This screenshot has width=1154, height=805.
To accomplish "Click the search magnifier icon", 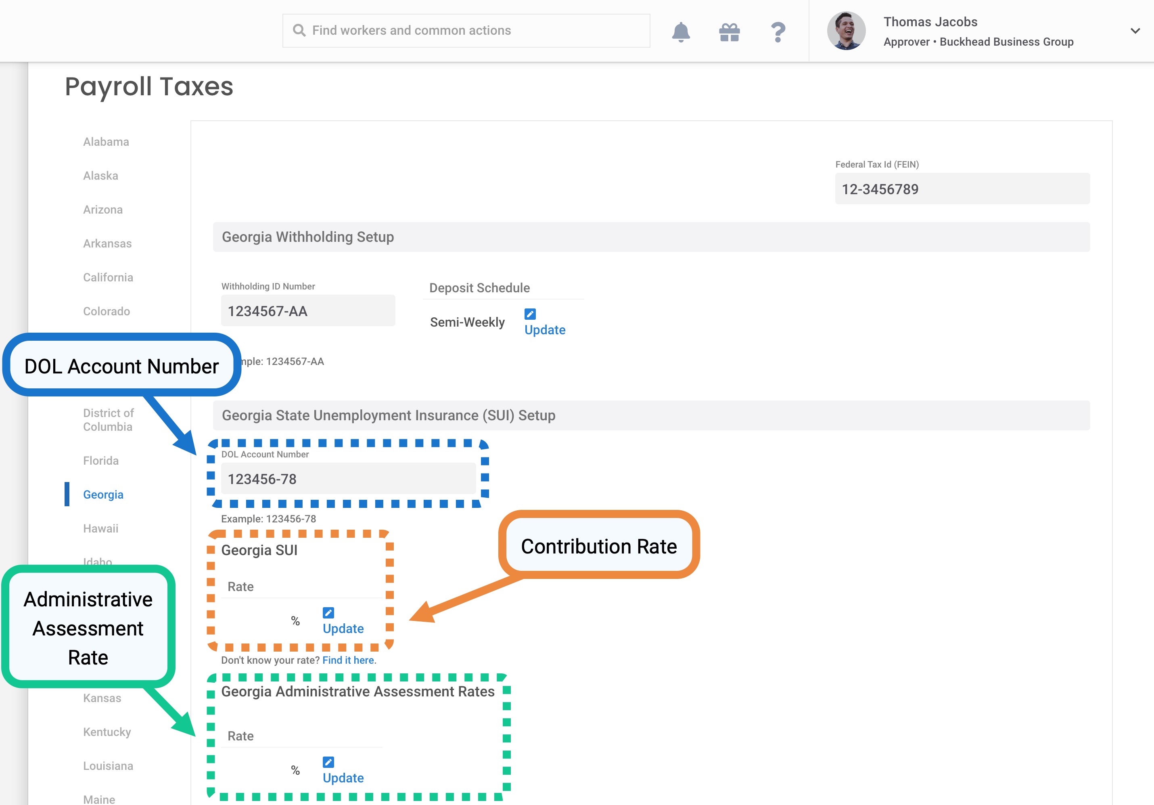I will click(x=299, y=31).
